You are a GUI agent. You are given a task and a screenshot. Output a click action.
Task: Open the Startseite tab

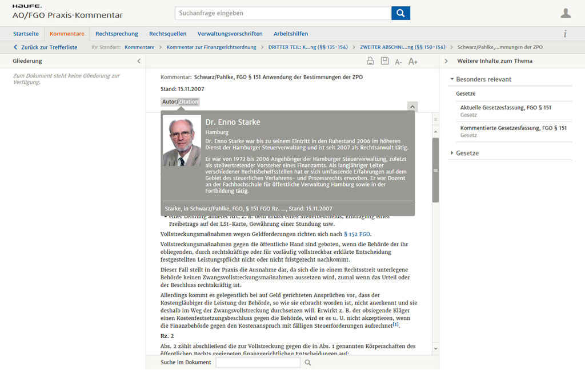(26, 34)
